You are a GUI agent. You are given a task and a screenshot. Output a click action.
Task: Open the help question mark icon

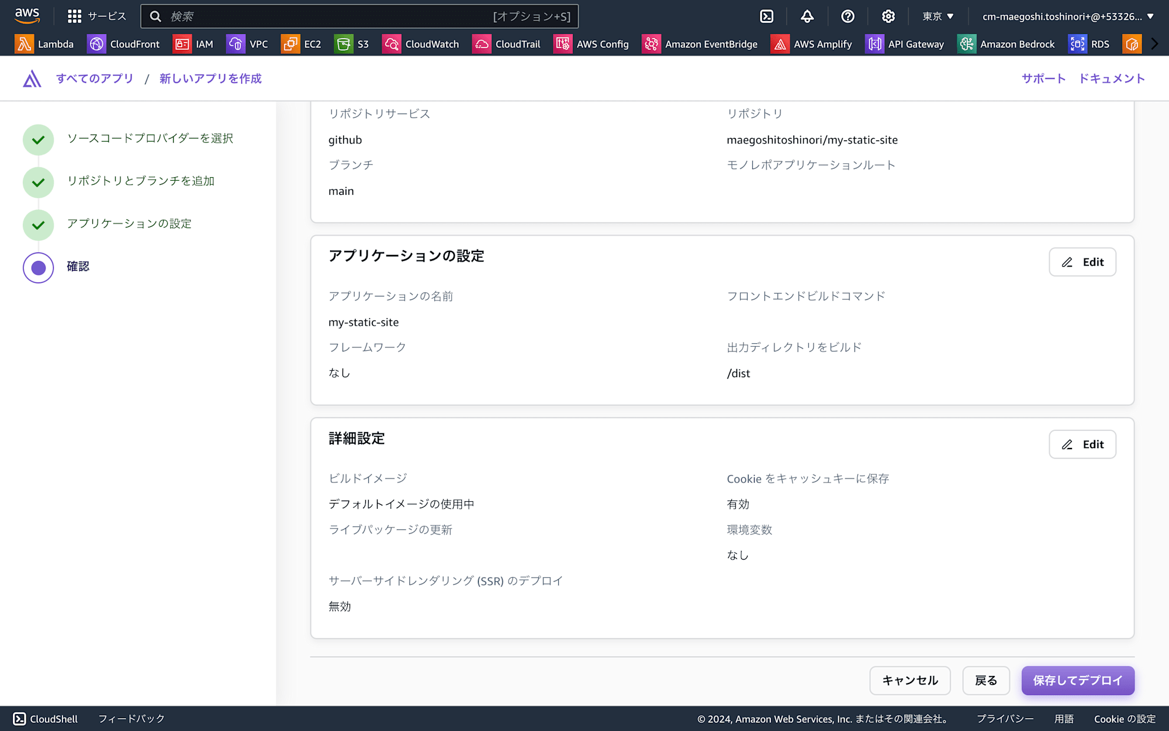coord(848,16)
